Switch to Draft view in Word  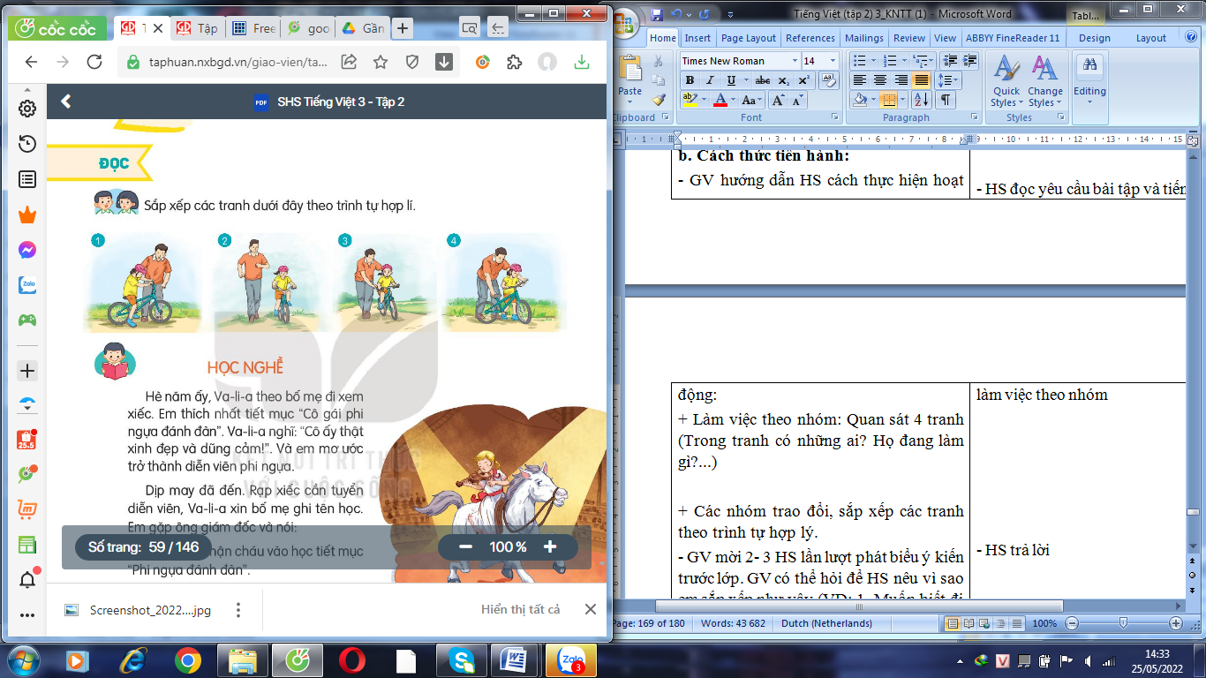[x=1016, y=623]
